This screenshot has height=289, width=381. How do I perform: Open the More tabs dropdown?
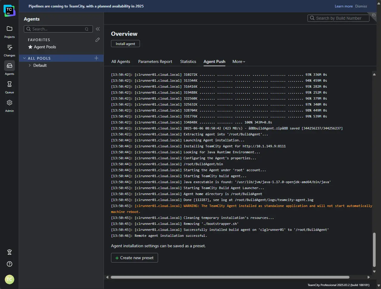(239, 62)
